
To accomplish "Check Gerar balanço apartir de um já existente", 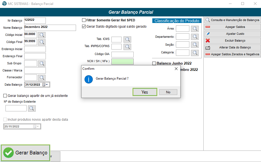I will pos(5,96).
